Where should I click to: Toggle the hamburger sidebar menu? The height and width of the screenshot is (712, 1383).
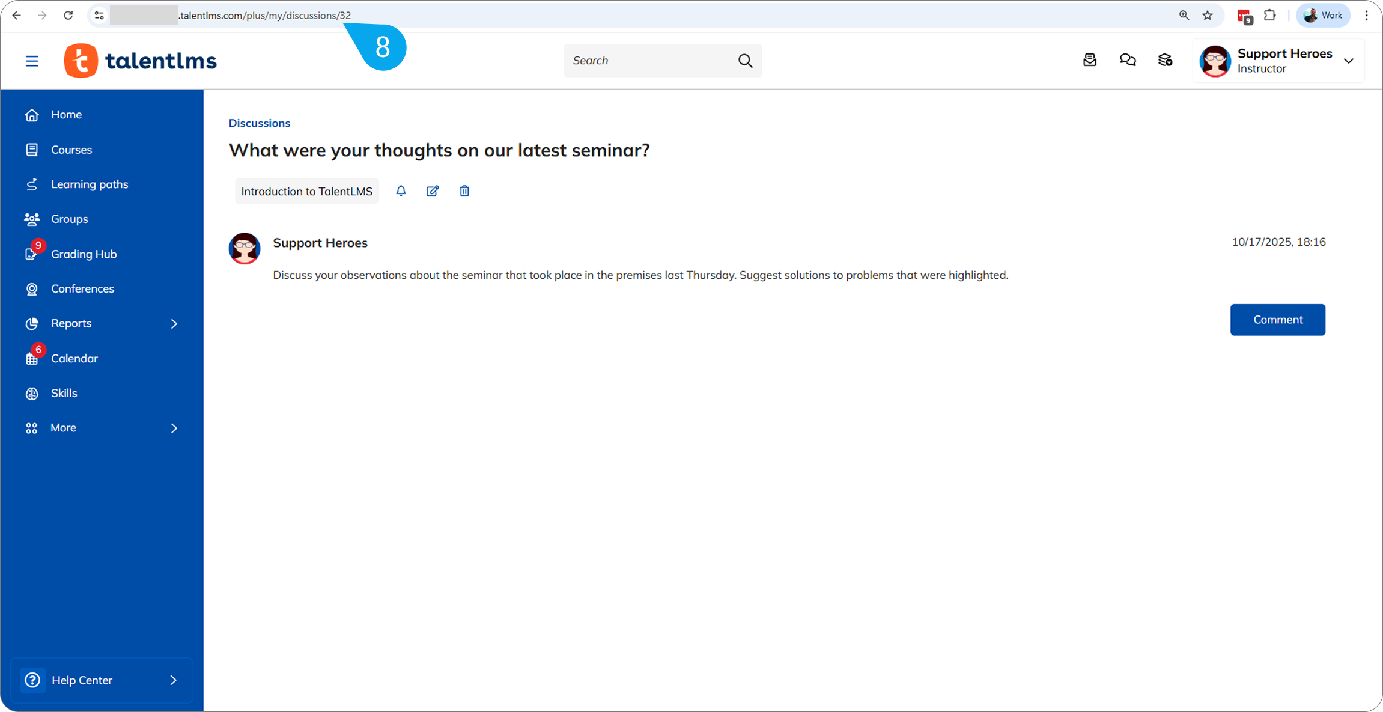click(x=32, y=61)
